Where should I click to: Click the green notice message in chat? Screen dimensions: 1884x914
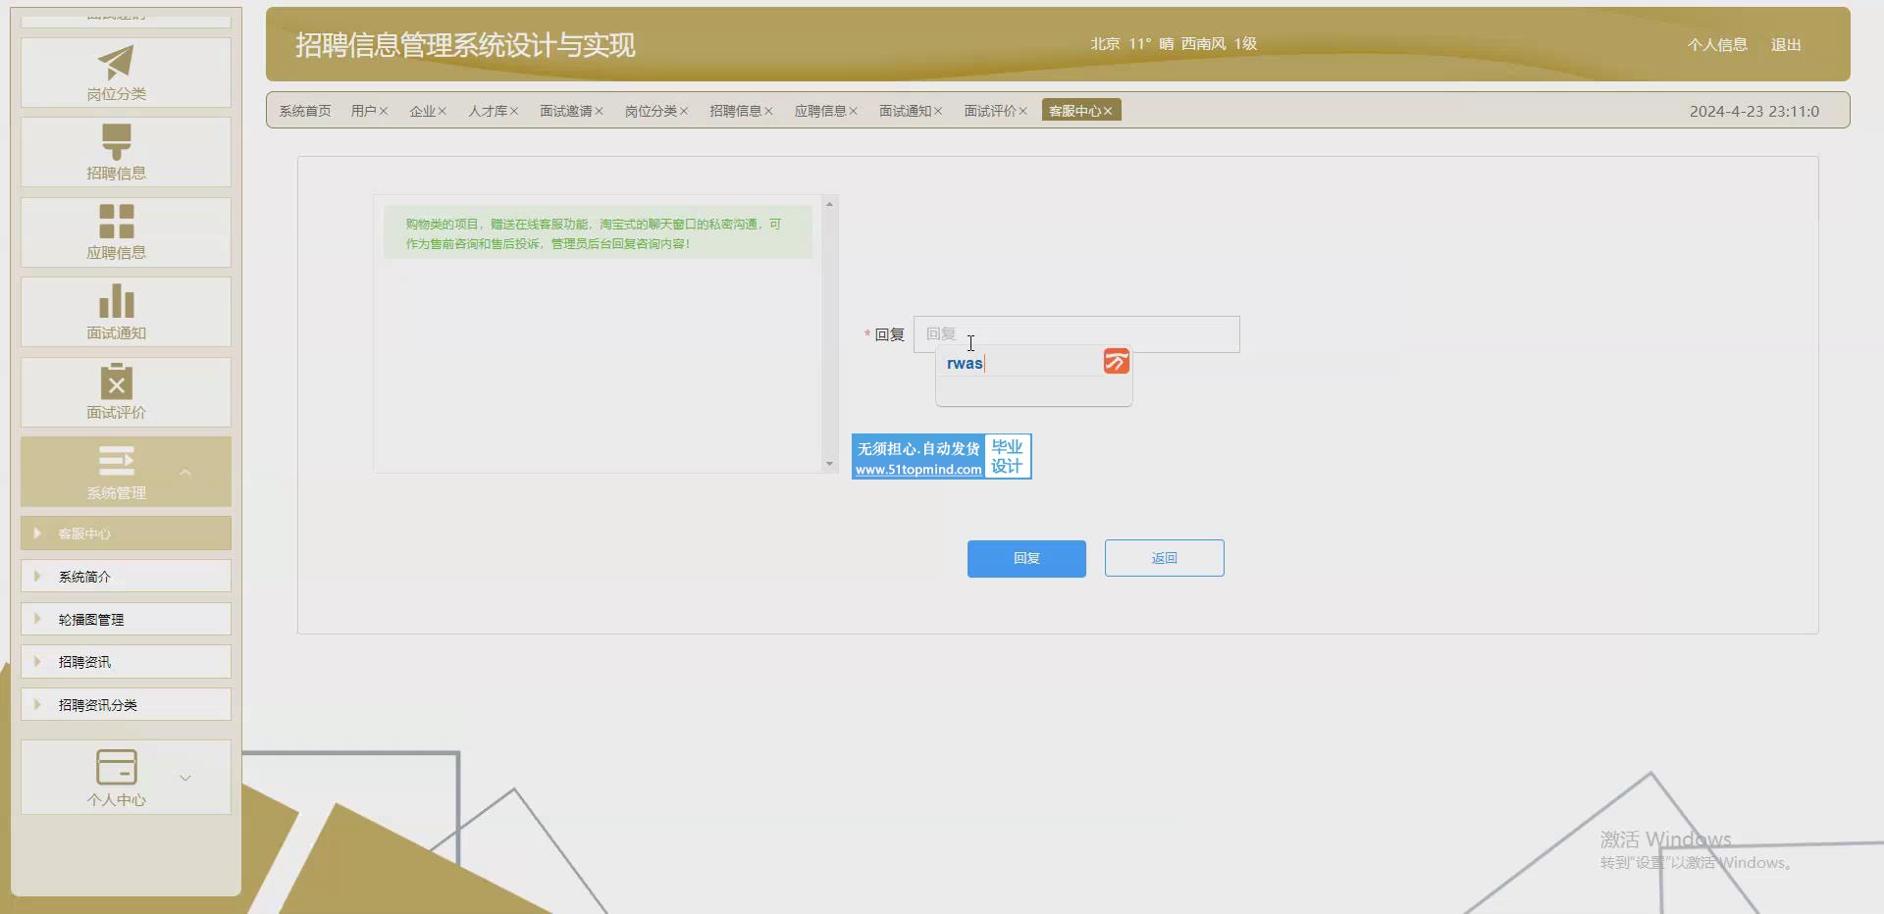pyautogui.click(x=598, y=232)
